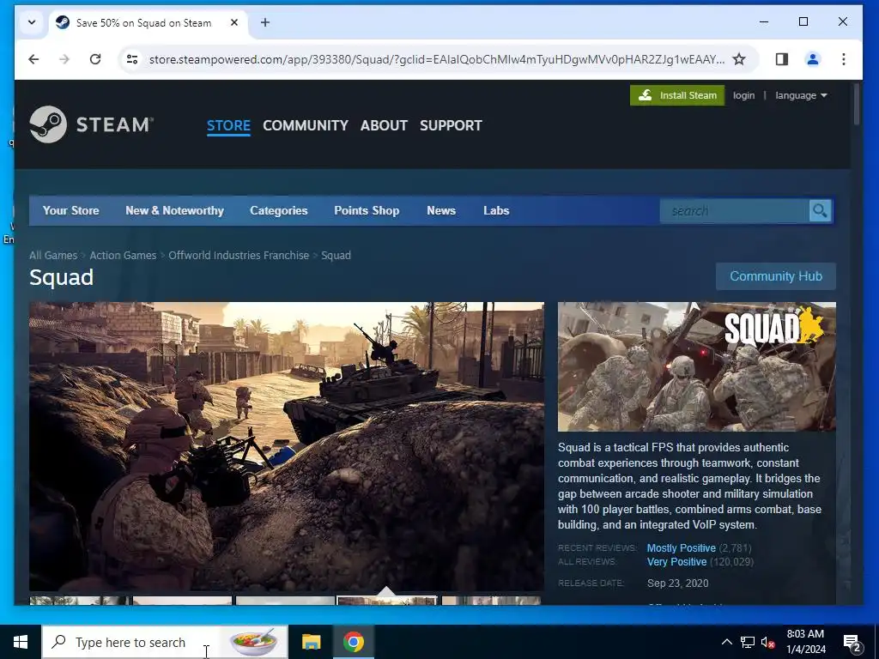Image resolution: width=879 pixels, height=659 pixels.
Task: Open Chrome profile avatar
Action: [x=813, y=59]
